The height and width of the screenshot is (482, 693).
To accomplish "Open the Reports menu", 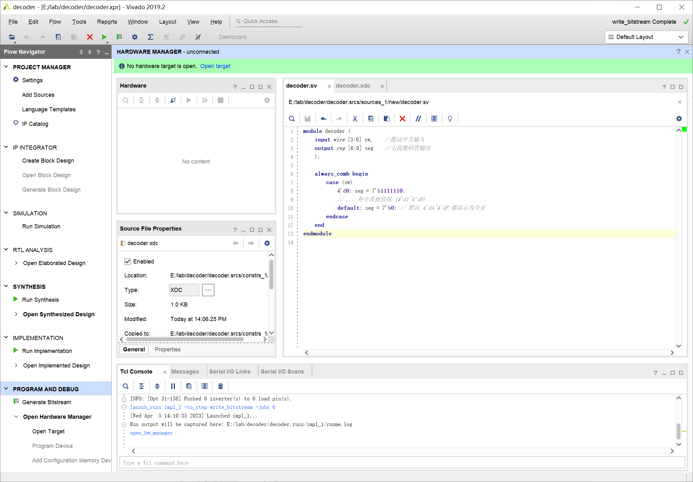I will [x=107, y=22].
